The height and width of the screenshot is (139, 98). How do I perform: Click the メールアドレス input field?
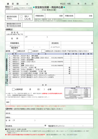coord(77,47)
